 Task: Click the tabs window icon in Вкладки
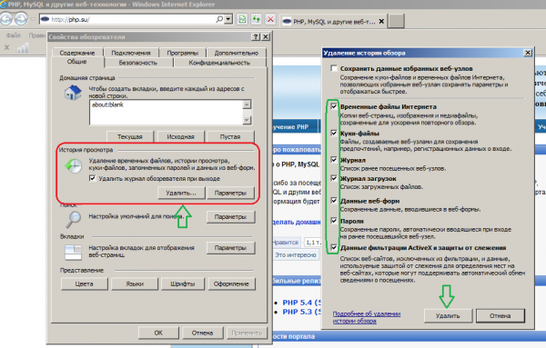tap(73, 252)
